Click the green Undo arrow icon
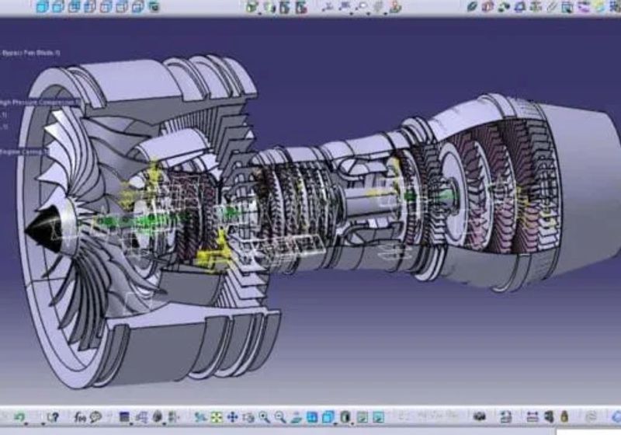 (19, 416)
